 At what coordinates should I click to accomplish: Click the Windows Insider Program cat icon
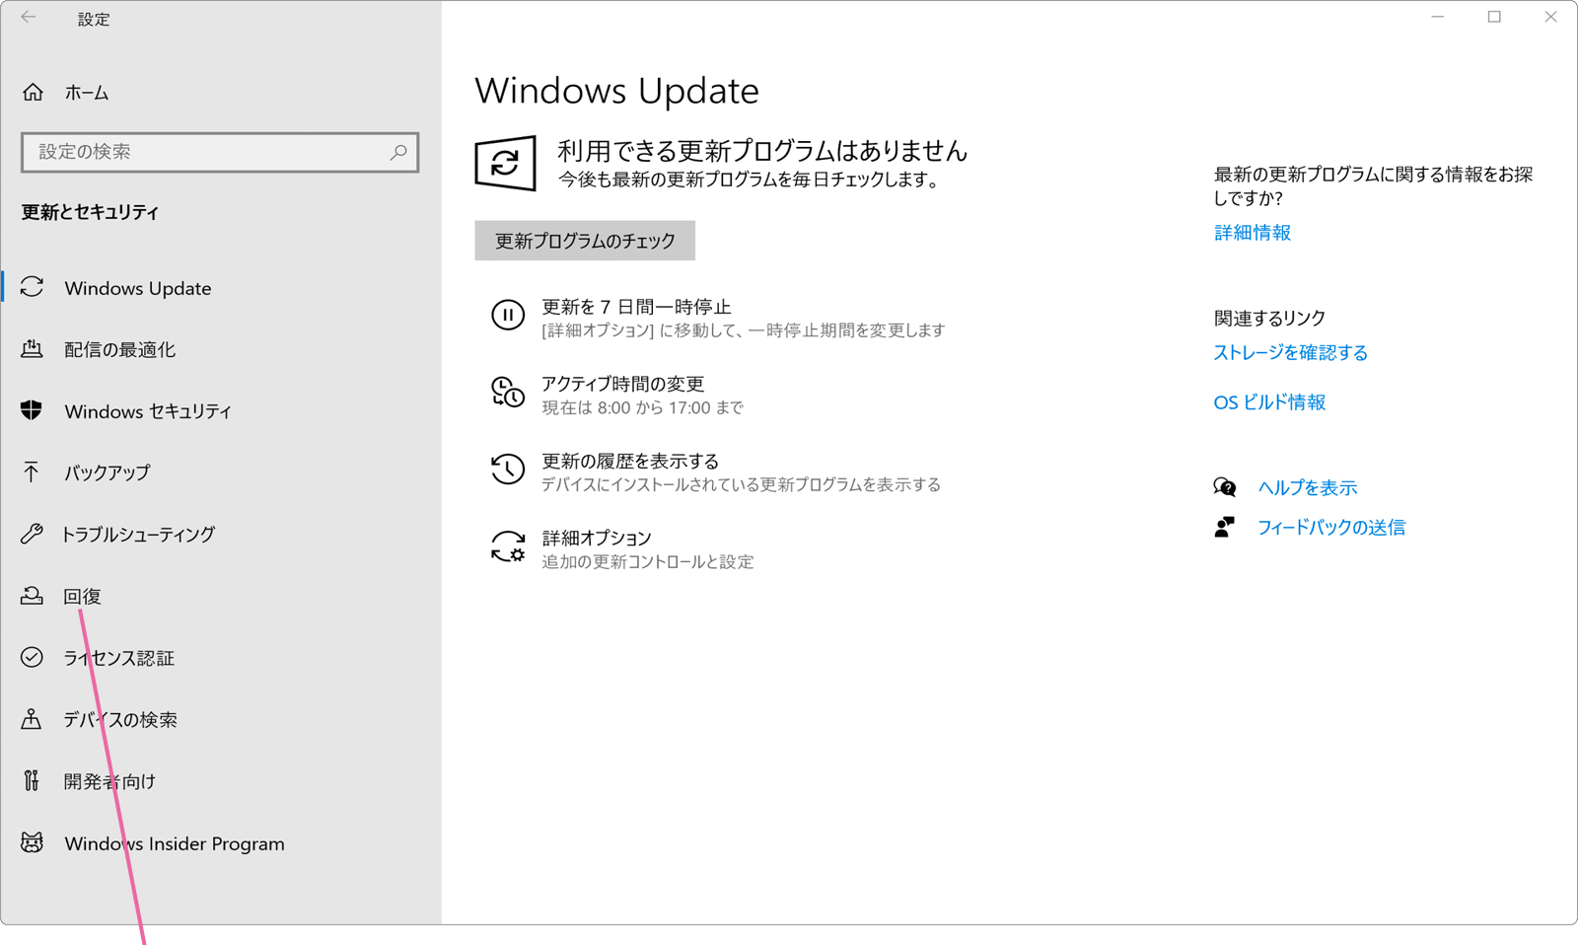click(x=32, y=842)
